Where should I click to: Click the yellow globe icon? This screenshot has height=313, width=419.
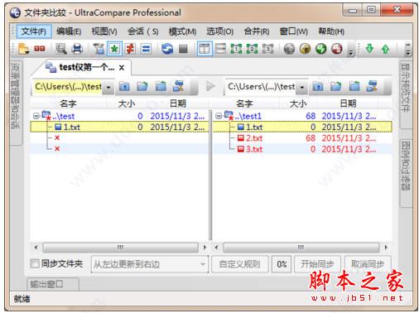pyautogui.click(x=305, y=49)
